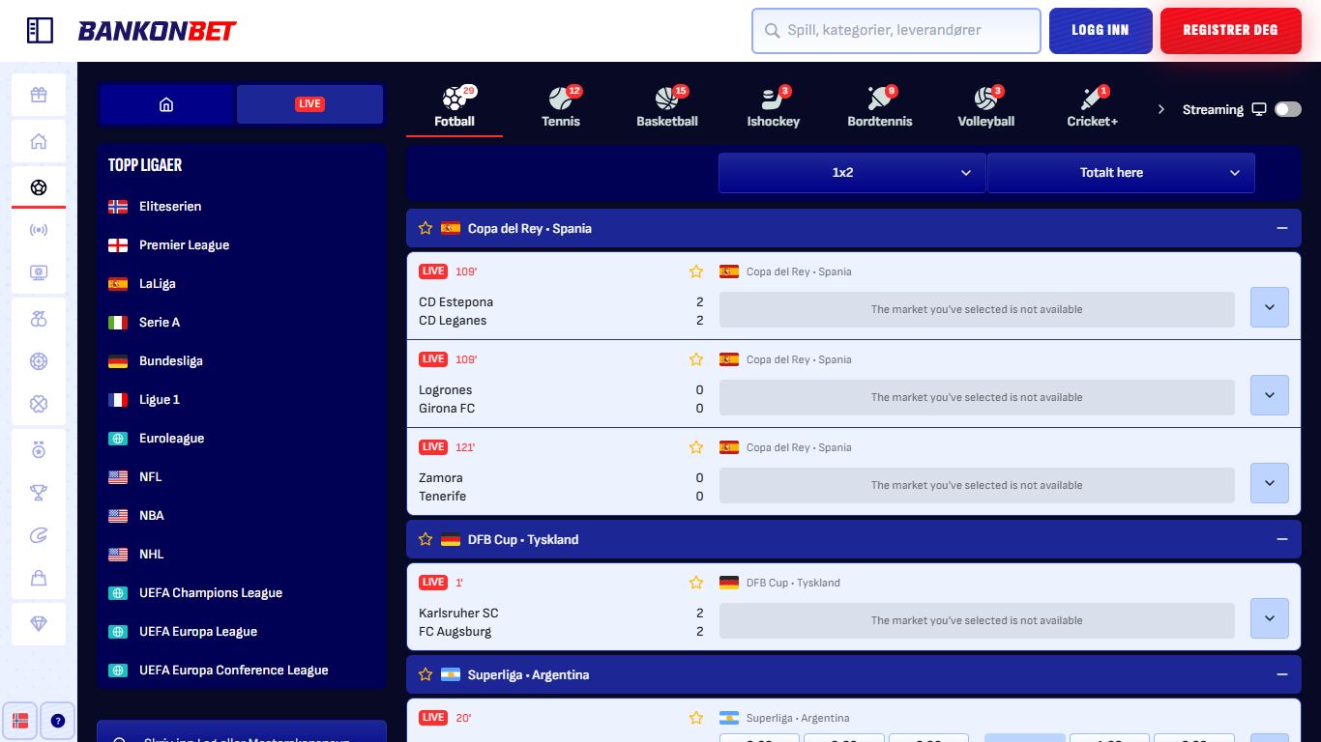Select the Tennis sport tab
1321x742 pixels.
561,106
